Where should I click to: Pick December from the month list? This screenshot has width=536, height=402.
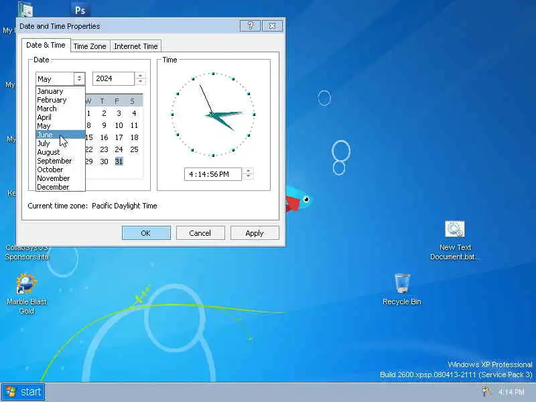click(60, 187)
